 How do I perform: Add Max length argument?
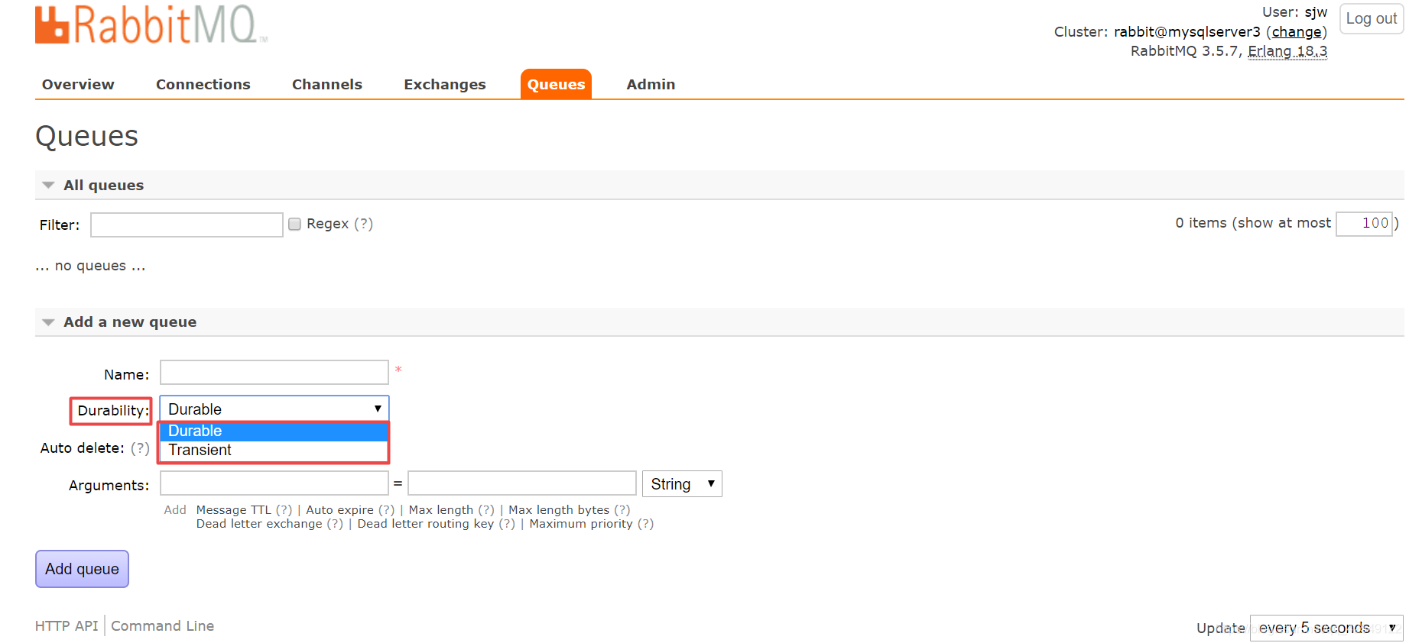(x=441, y=510)
